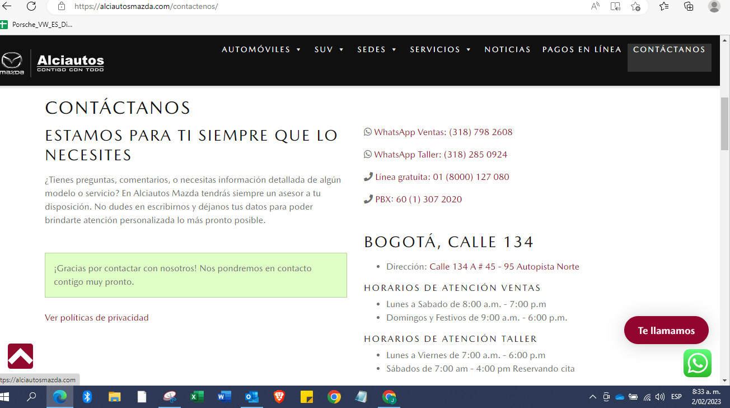730x408 pixels.
Task: Click the padlock site info icon
Action: click(62, 7)
